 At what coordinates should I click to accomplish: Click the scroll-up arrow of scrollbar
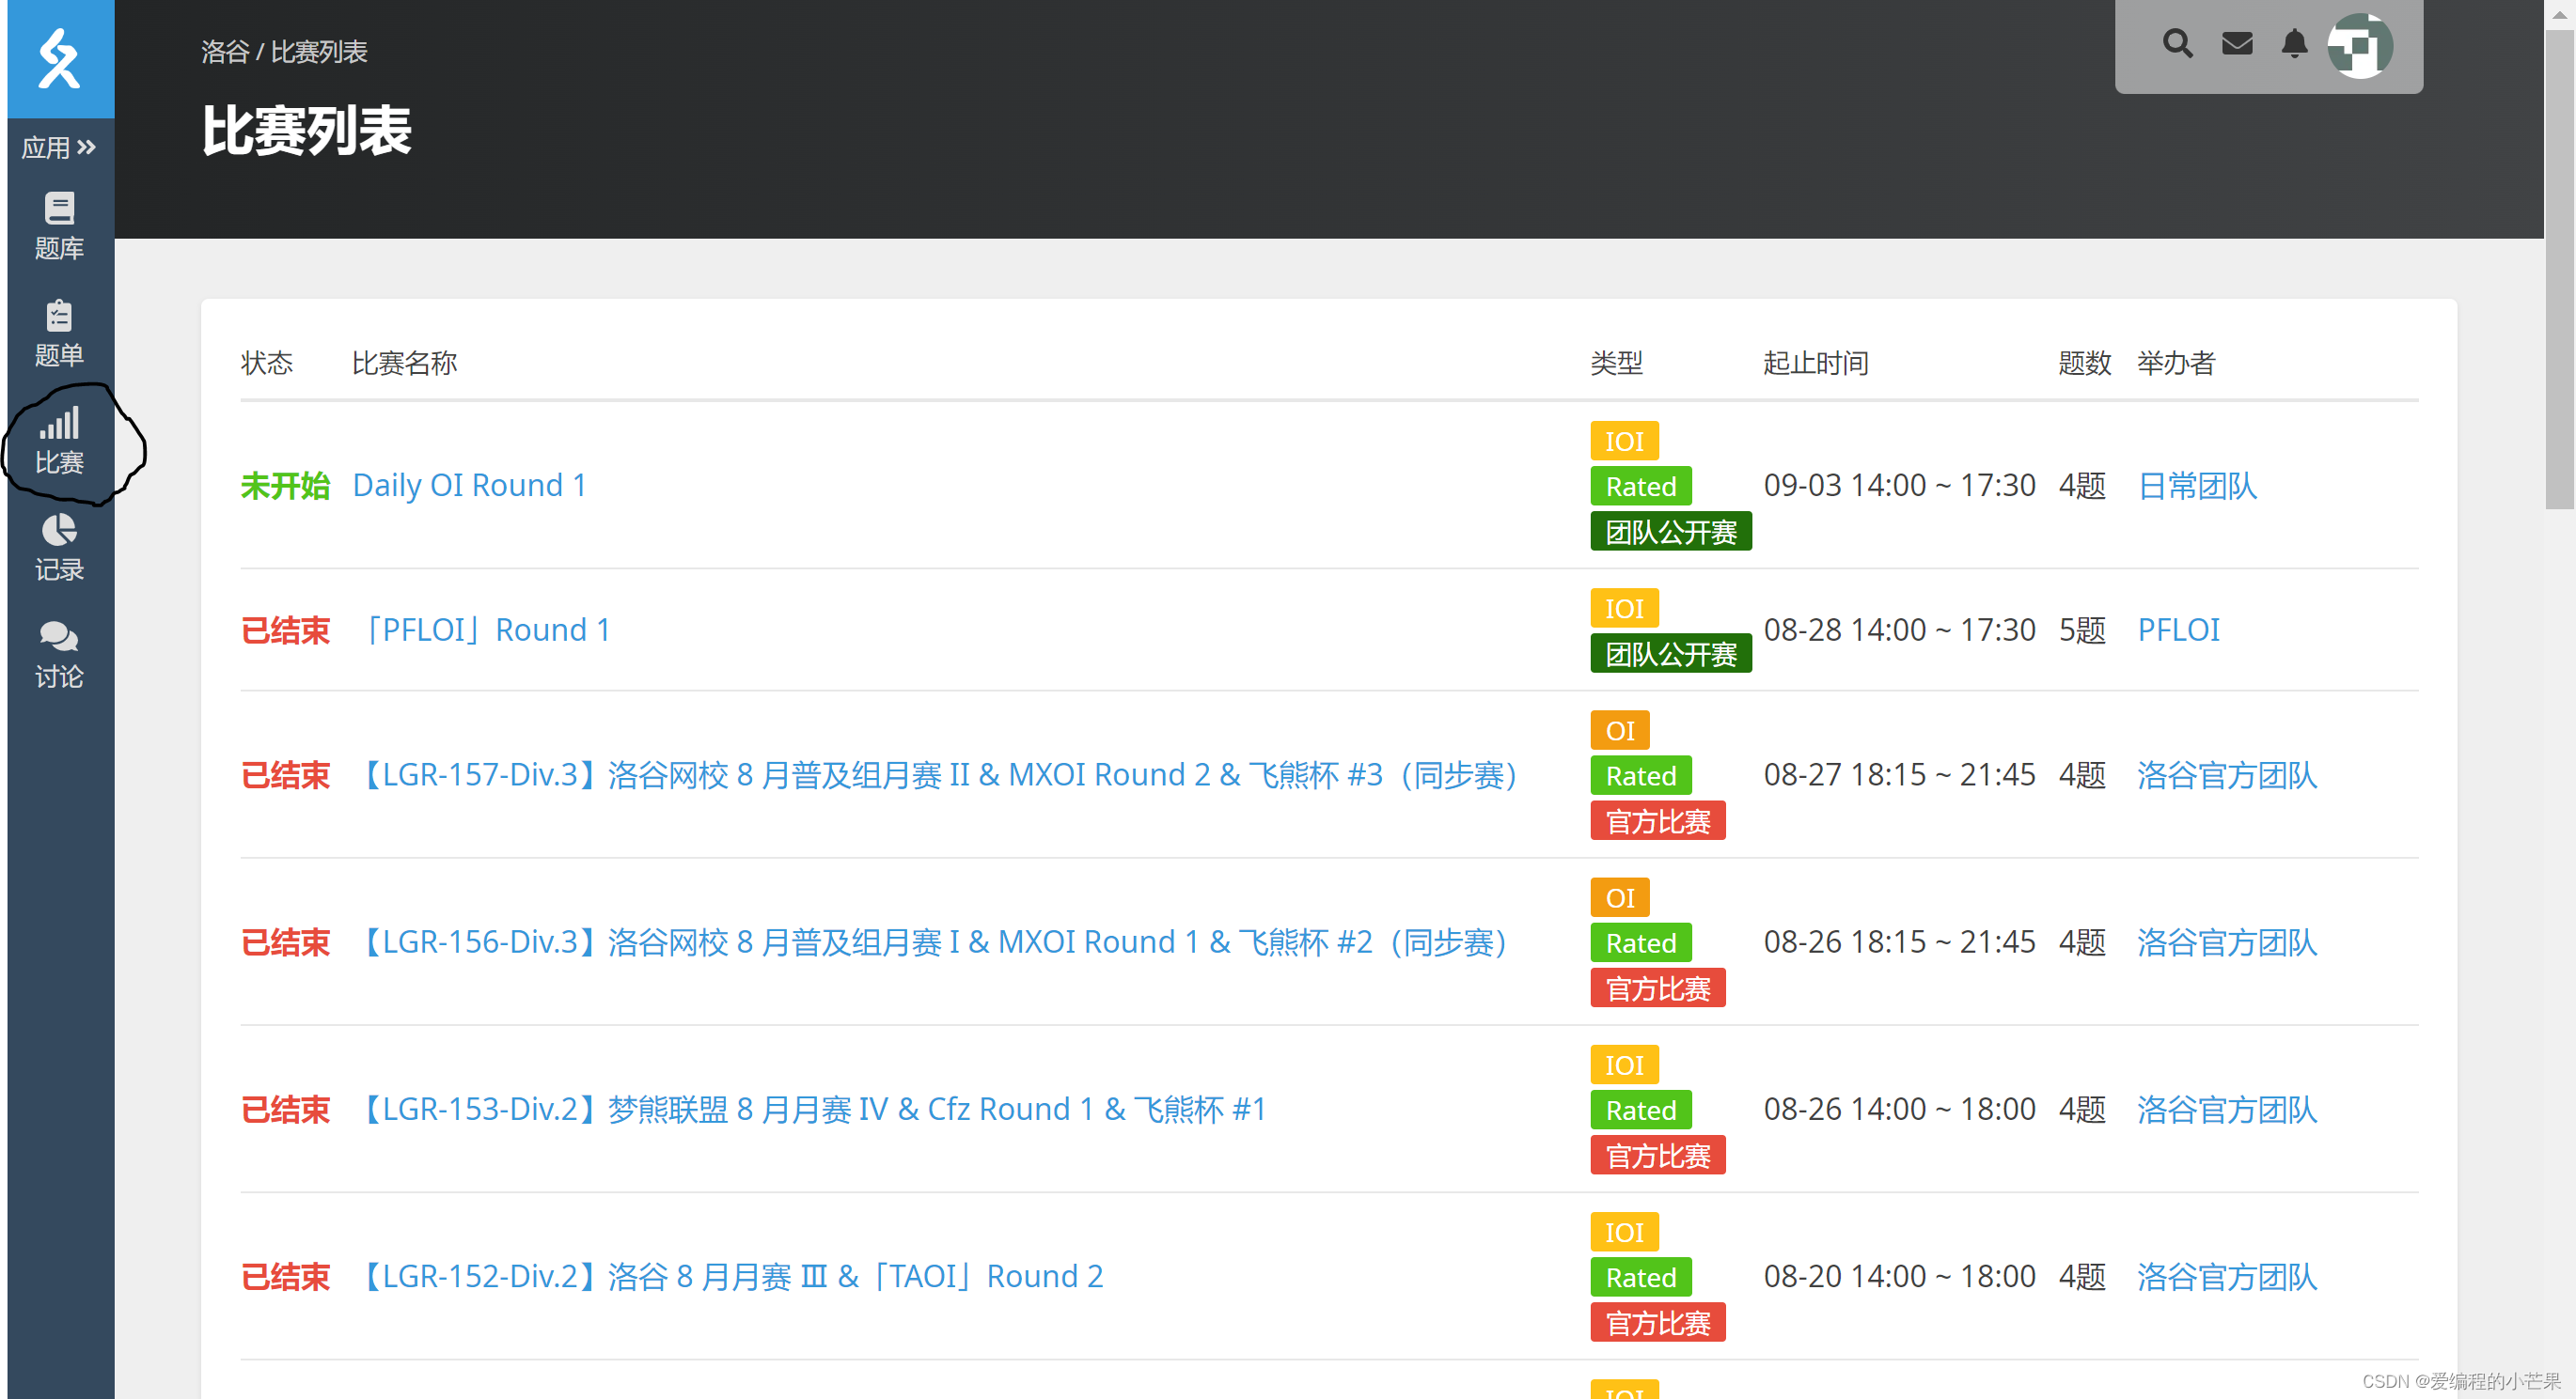pyautogui.click(x=2559, y=14)
